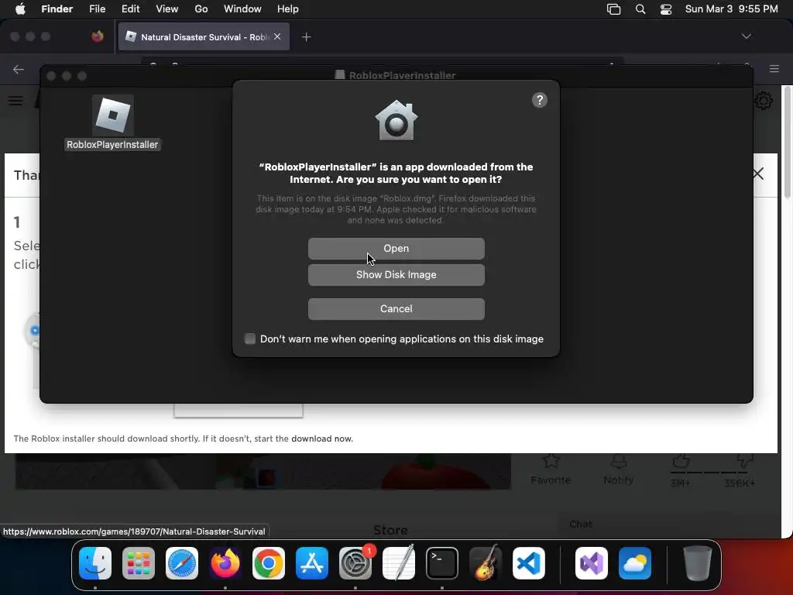Image resolution: width=793 pixels, height=595 pixels.
Task: Click the Open button in the dialog
Action: (396, 249)
